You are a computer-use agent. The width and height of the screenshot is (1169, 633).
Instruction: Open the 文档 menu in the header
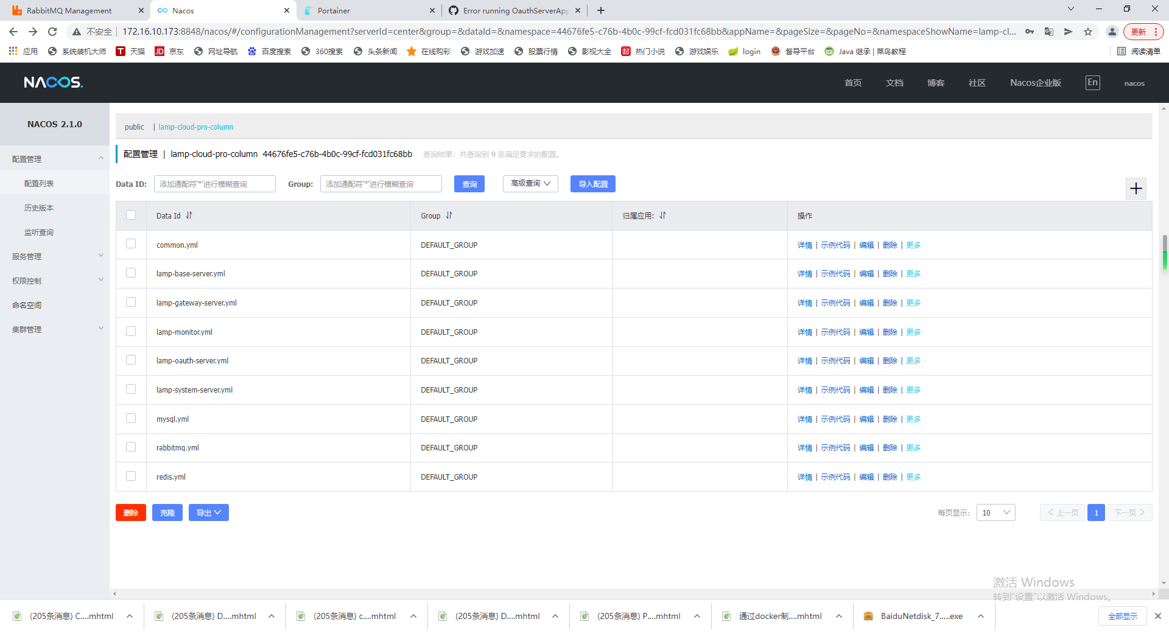[894, 82]
